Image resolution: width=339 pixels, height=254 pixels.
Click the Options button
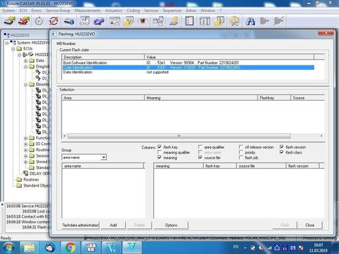pyautogui.click(x=171, y=225)
